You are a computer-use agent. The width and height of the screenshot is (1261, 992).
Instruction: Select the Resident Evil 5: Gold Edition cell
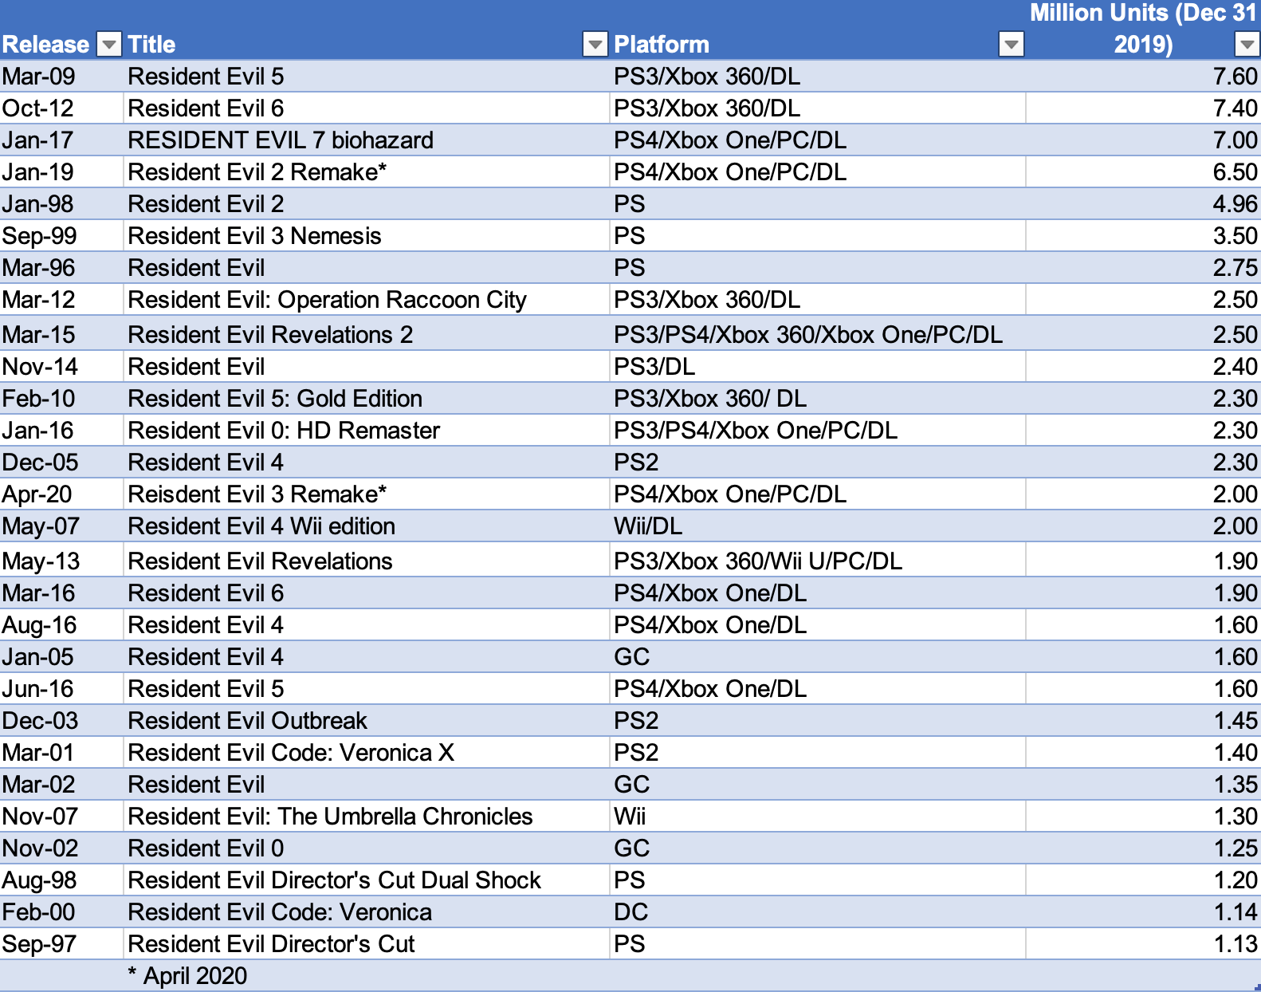tap(275, 399)
